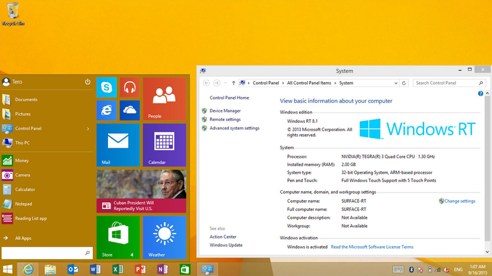
Task: Click the Change settings link
Action: (459, 201)
